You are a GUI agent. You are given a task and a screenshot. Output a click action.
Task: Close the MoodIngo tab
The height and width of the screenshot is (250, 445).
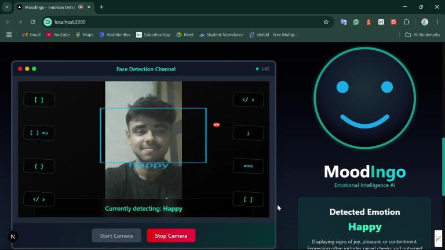coord(89,7)
